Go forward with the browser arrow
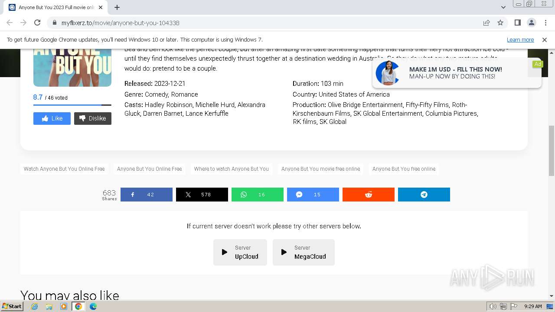 [x=23, y=23]
